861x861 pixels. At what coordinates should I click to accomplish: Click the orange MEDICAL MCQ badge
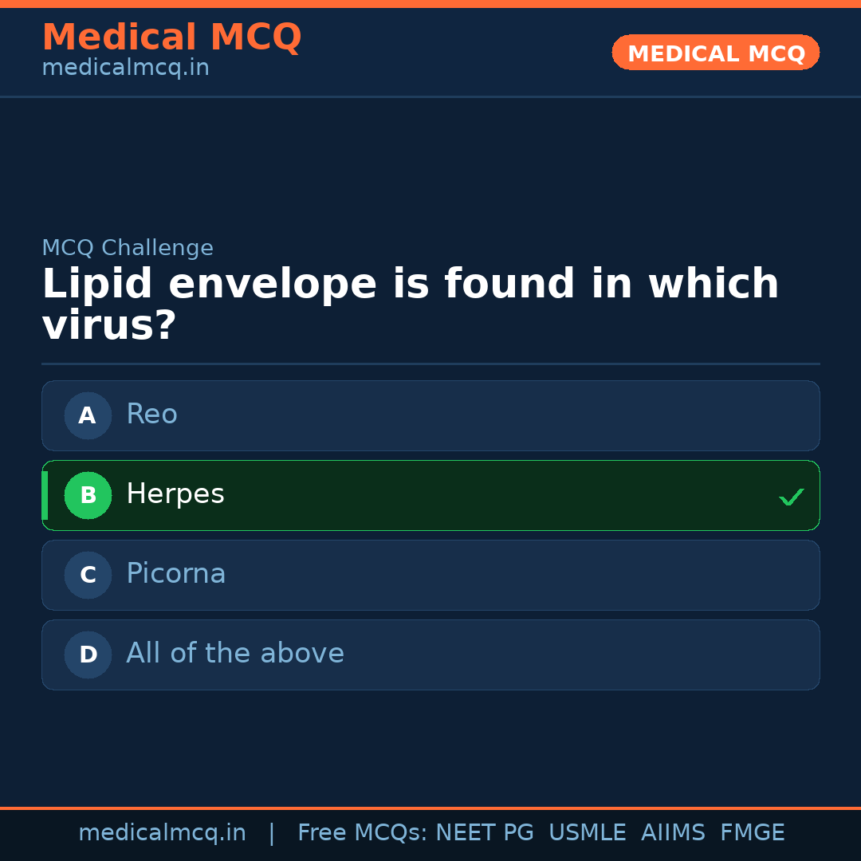click(x=716, y=53)
